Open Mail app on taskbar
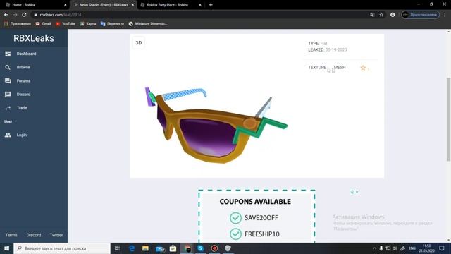The image size is (451, 254). [x=160, y=248]
